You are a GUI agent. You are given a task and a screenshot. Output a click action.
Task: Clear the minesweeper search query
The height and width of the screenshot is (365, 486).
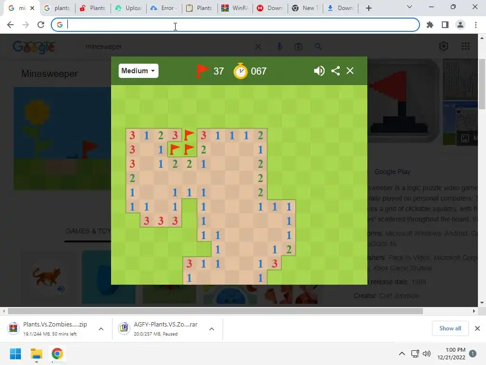pyautogui.click(x=258, y=47)
